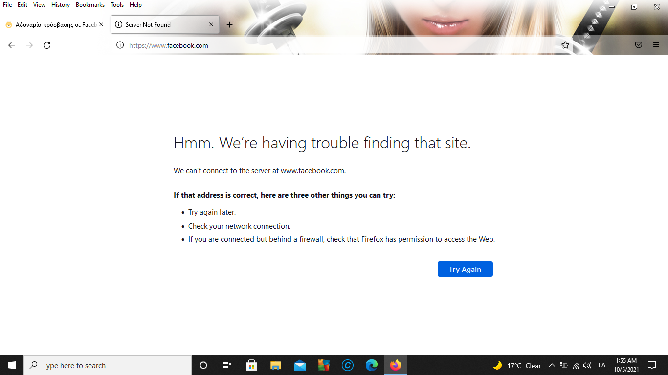Click the firewall permission bullet text

[x=342, y=239]
